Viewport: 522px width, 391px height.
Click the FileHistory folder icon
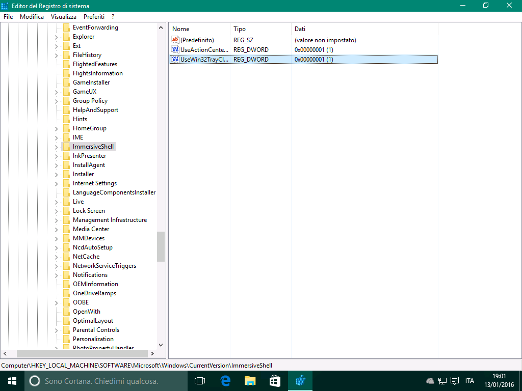pyautogui.click(x=67, y=55)
